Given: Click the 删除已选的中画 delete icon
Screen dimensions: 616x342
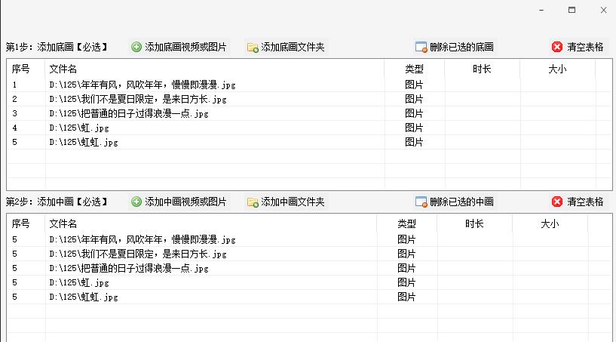Looking at the screenshot, I should [421, 202].
